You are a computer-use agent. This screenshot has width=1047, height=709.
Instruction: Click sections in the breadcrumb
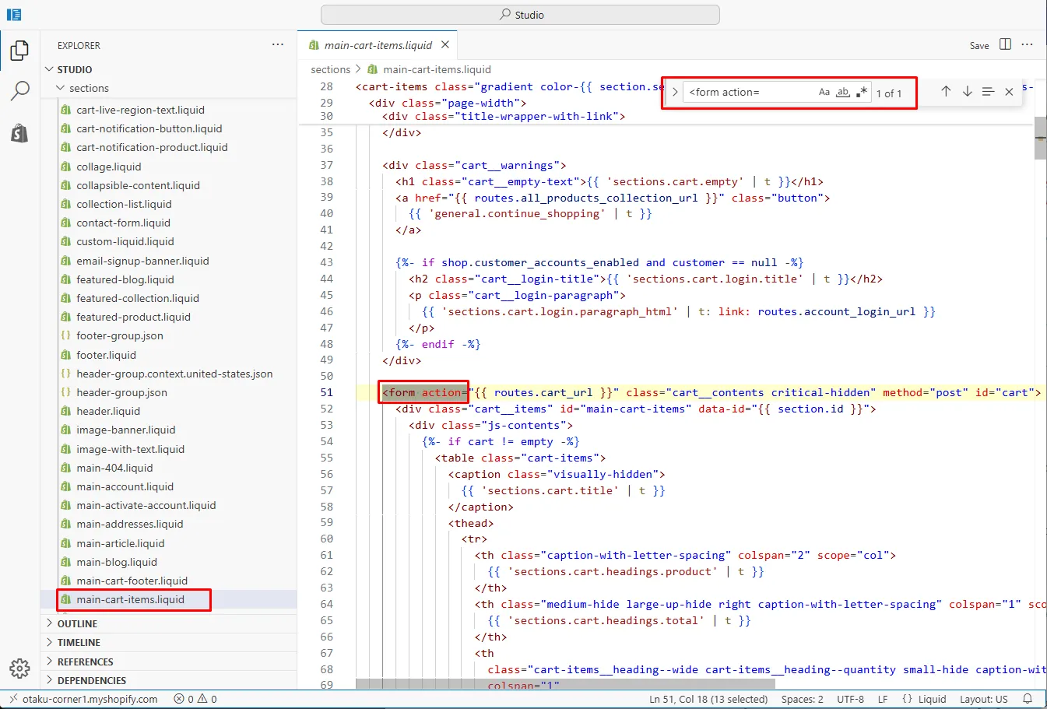point(330,69)
